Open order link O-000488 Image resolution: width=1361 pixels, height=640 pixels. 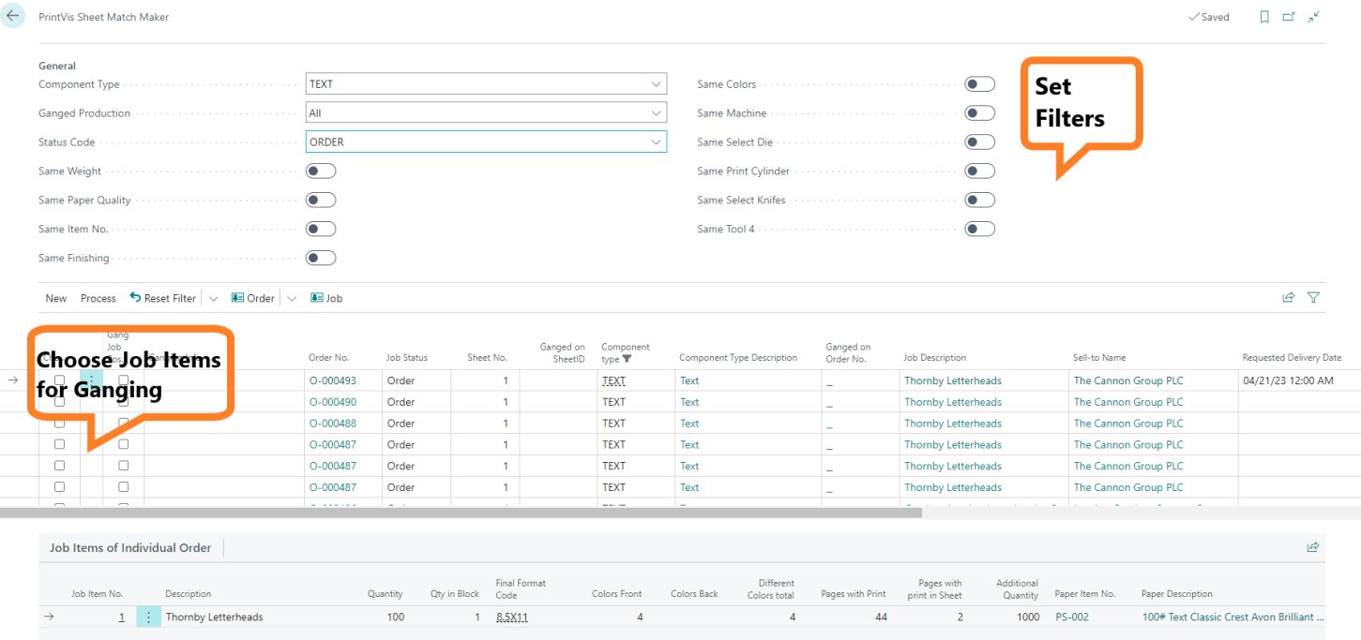(x=332, y=424)
